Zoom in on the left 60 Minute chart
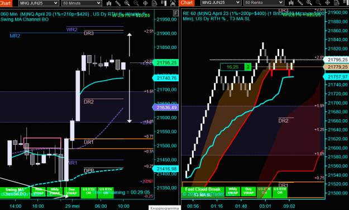The height and width of the screenshot is (210, 349). click(x=127, y=3)
